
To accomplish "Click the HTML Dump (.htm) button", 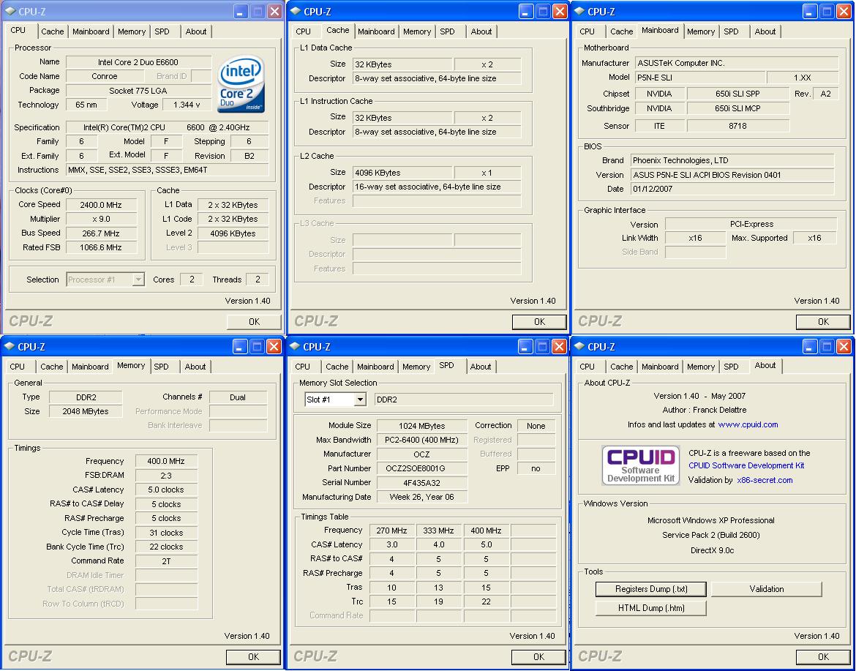I will coord(650,608).
